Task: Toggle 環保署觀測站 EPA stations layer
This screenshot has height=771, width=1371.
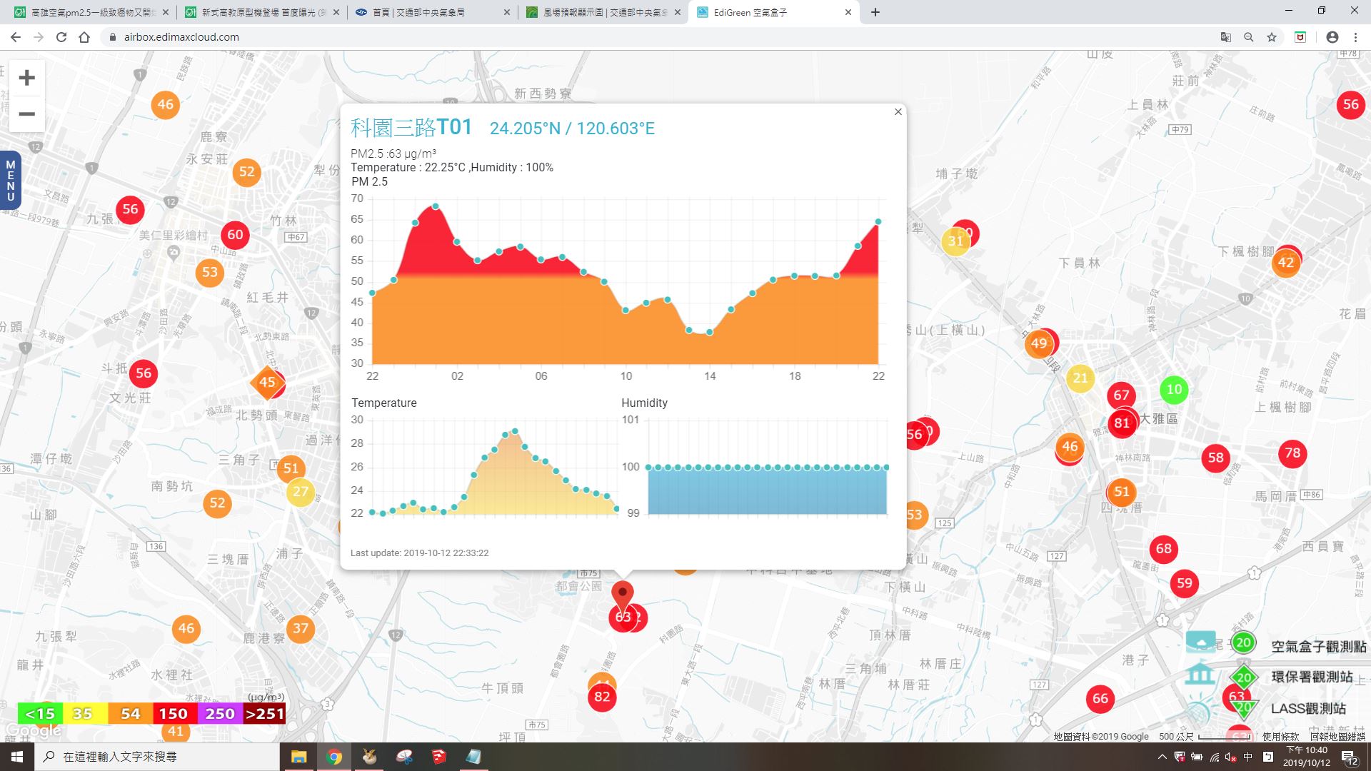Action: 1312,677
